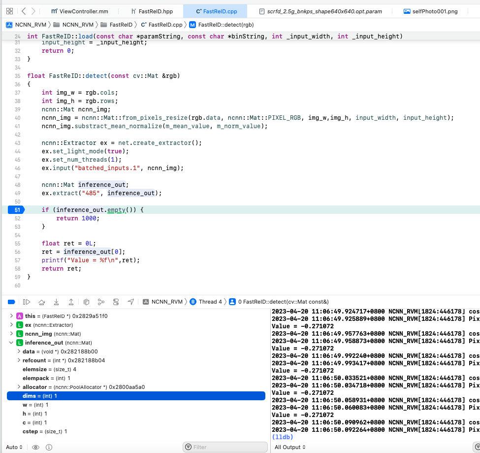
Task: Select the highlighted dims = (int) 1 row
Action: point(136,396)
